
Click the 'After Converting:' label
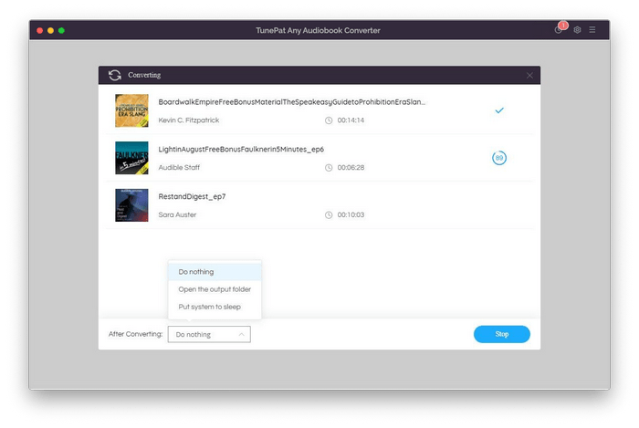135,334
